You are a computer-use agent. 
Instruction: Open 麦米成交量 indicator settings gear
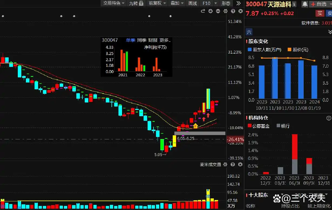[x=225, y=164]
